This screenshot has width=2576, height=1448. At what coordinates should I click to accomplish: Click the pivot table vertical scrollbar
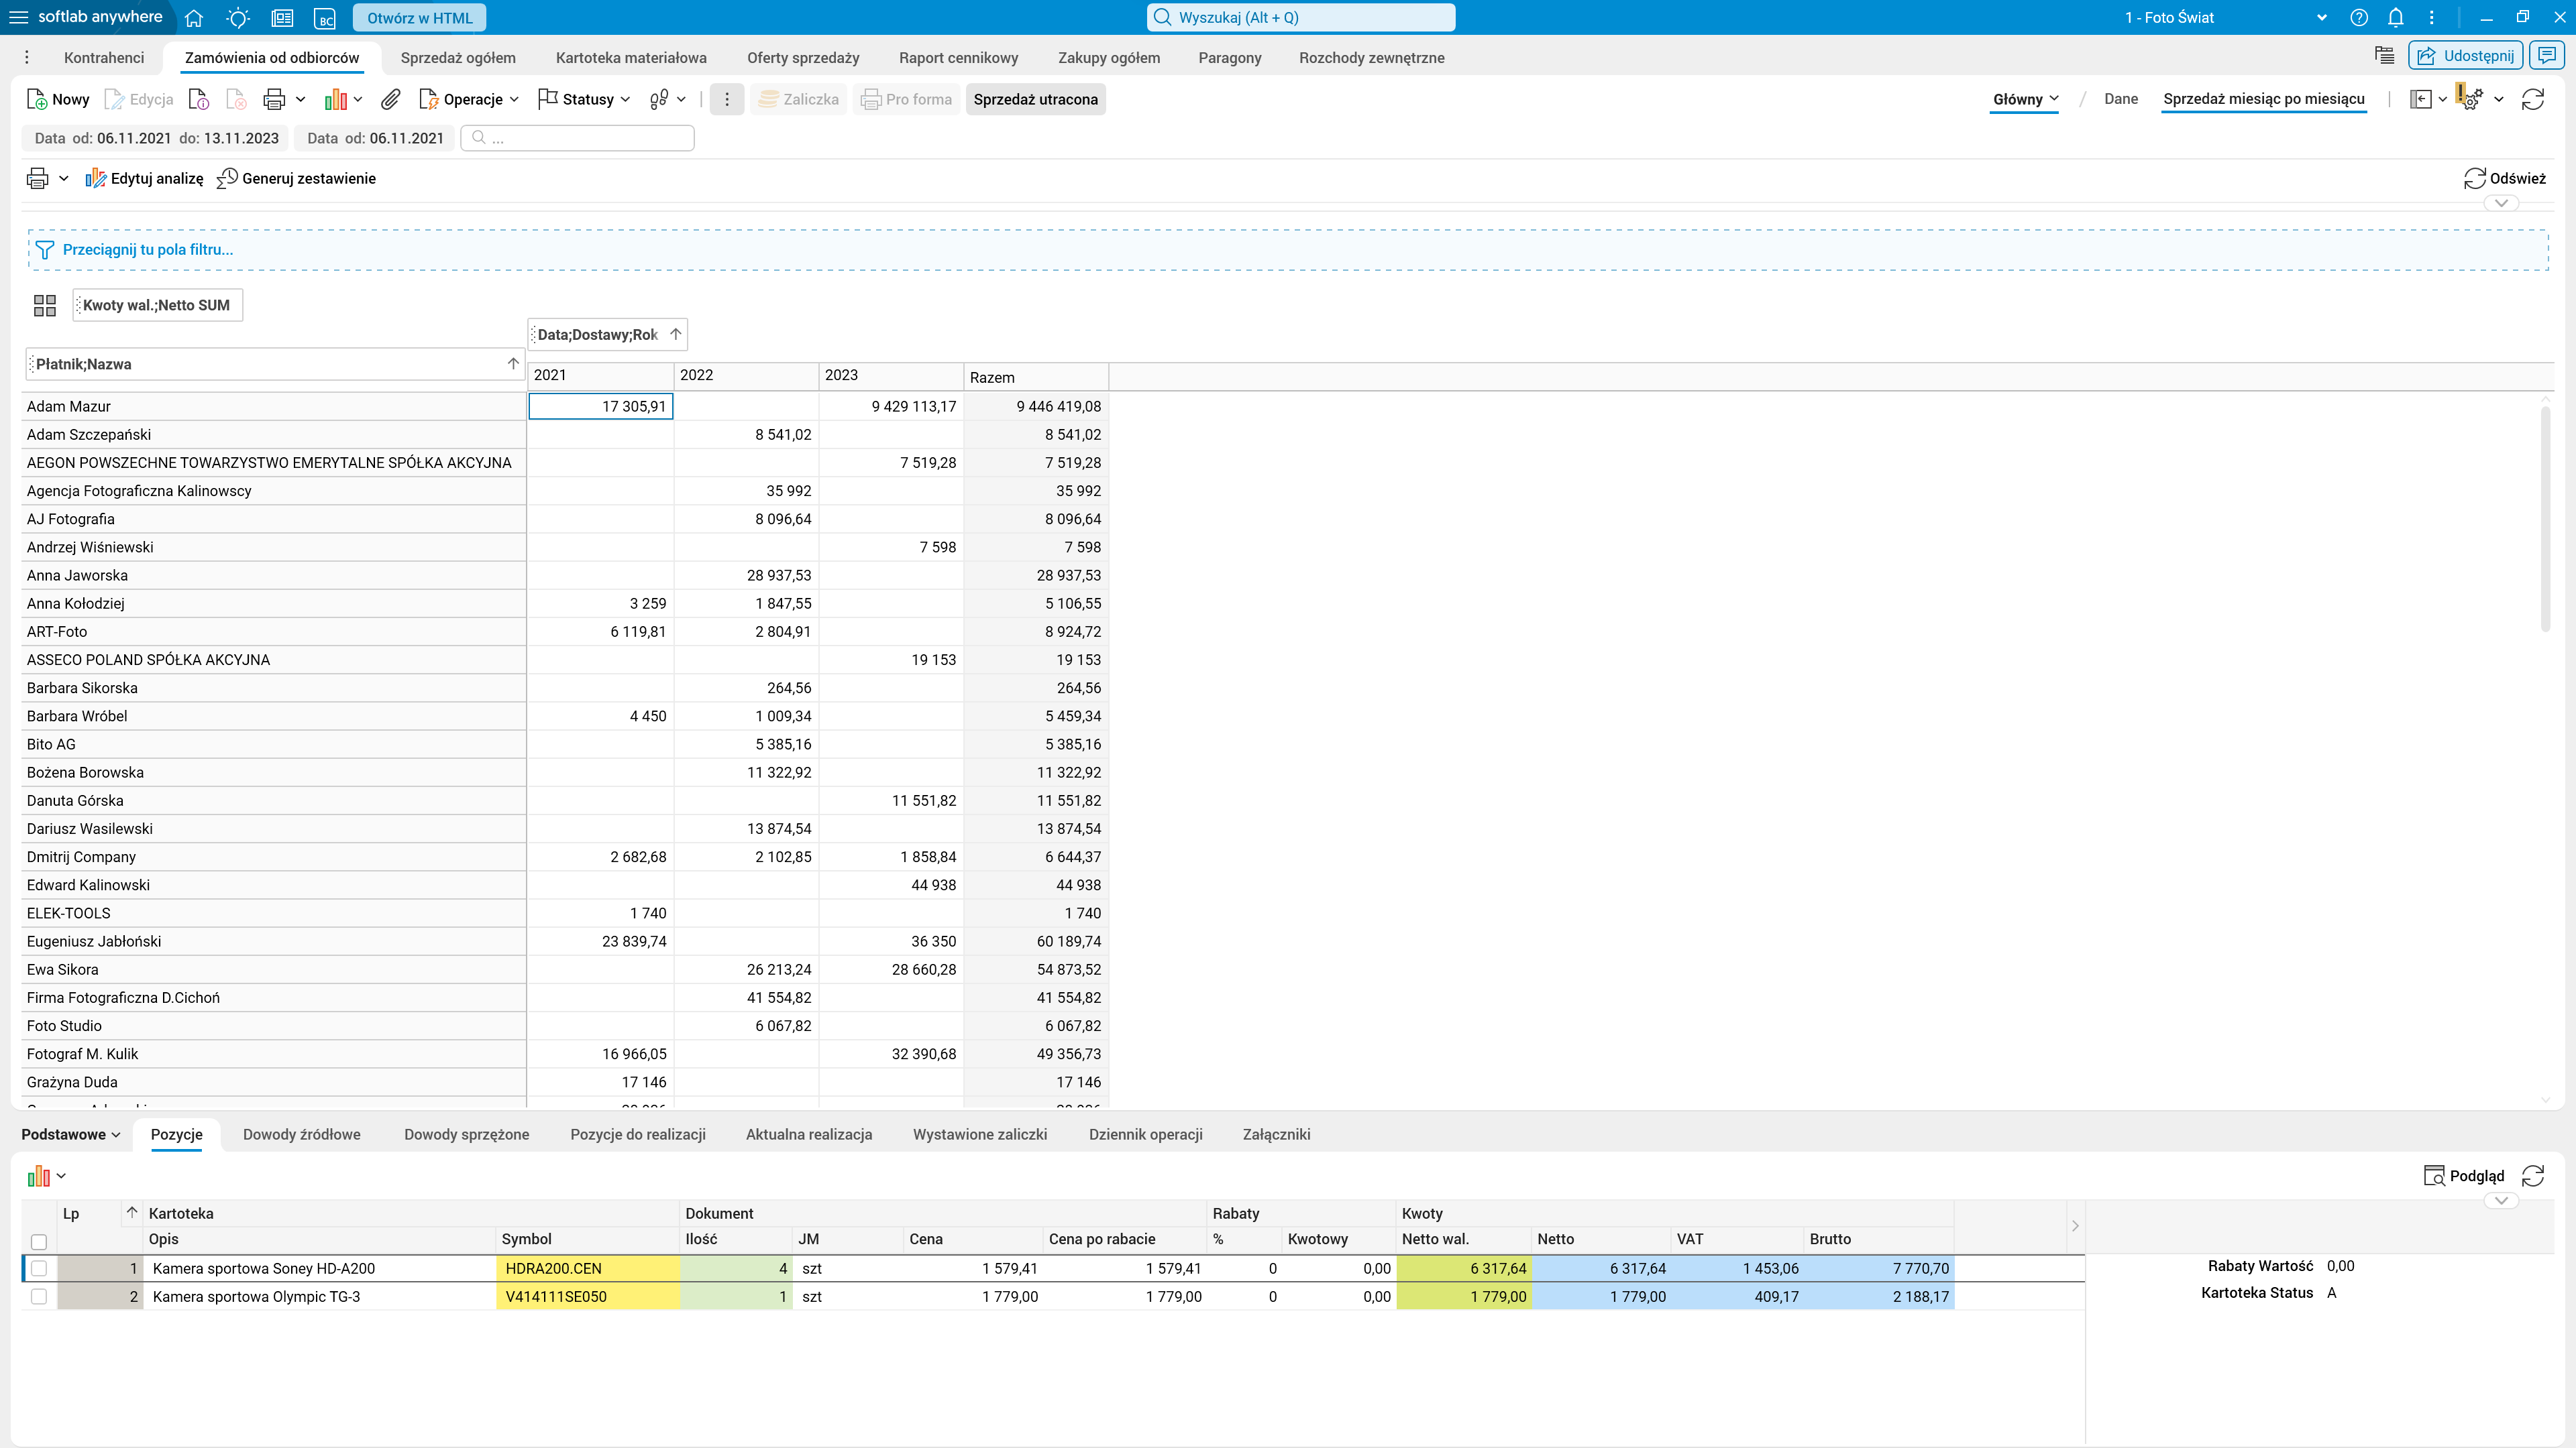tap(2545, 520)
